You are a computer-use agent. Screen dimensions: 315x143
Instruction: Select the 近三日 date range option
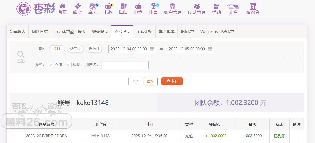[75, 49]
